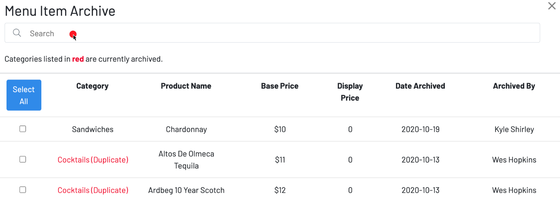Check the Chardonnay row checkbox
Screen dimensions: 560x200
23,129
